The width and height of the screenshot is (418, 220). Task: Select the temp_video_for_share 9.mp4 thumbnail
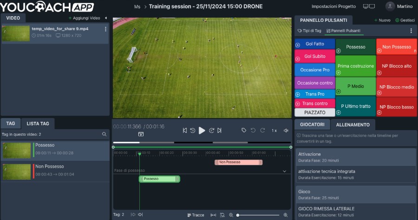pos(16,33)
